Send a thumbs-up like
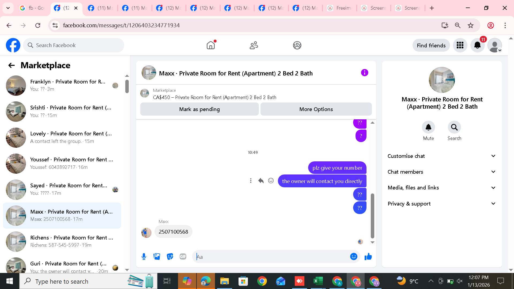Image resolution: width=514 pixels, height=289 pixels. click(368, 257)
